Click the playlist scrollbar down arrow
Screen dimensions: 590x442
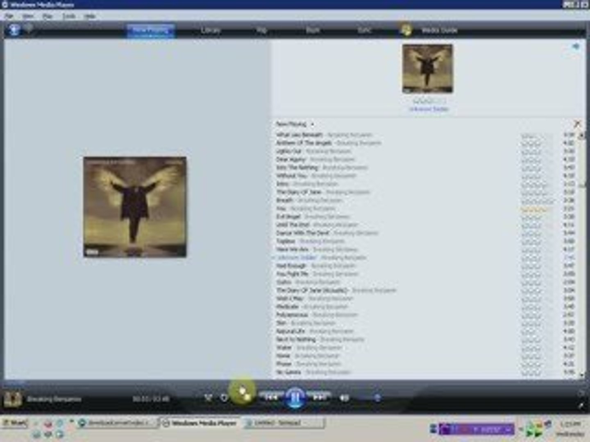(x=582, y=374)
